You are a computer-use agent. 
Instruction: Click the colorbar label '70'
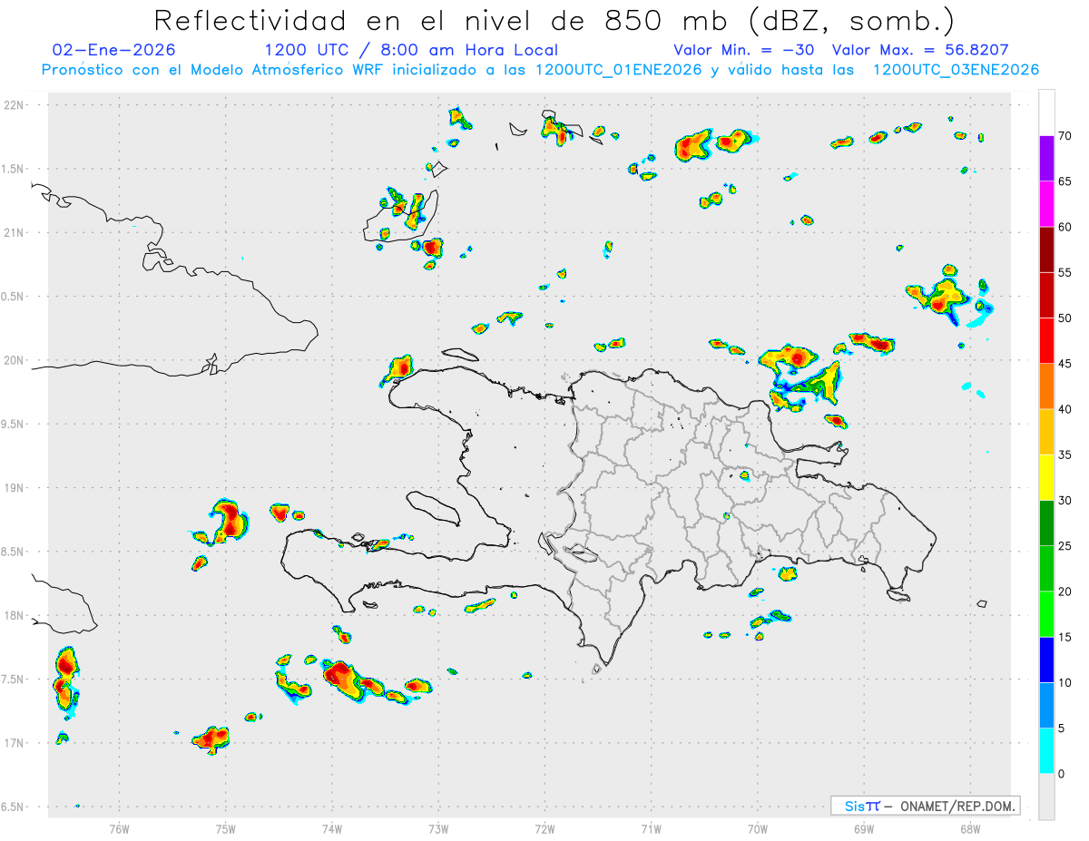coord(1064,136)
